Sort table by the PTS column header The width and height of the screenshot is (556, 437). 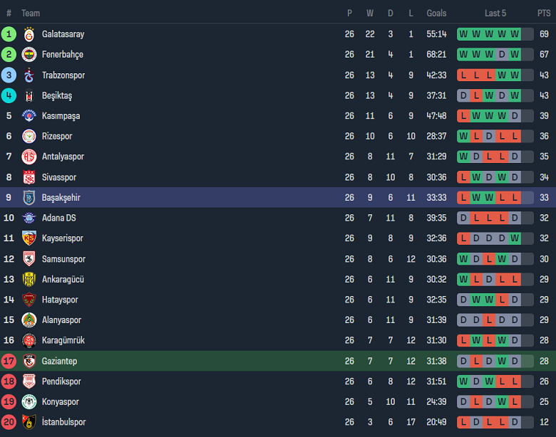(x=544, y=13)
